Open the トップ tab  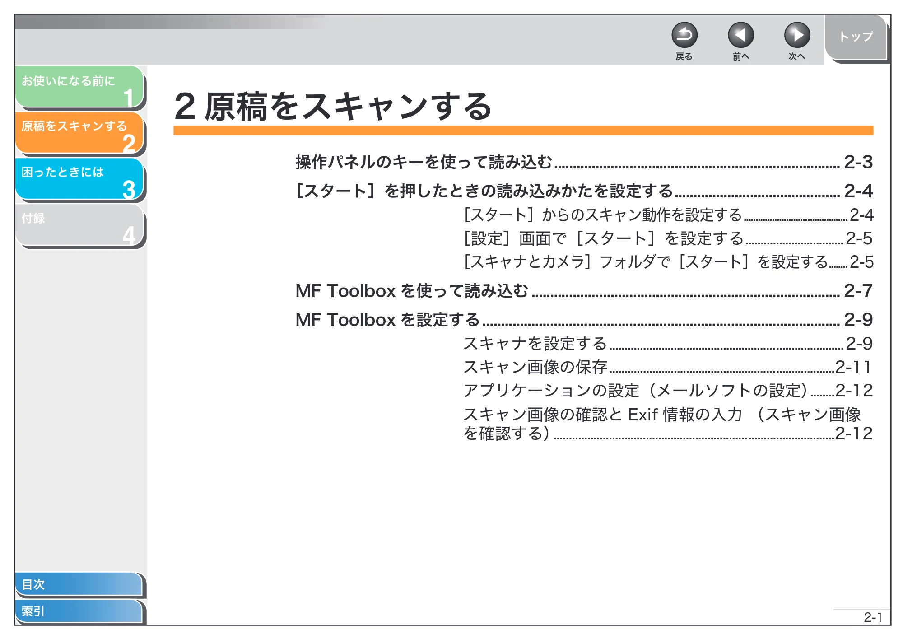coord(856,37)
